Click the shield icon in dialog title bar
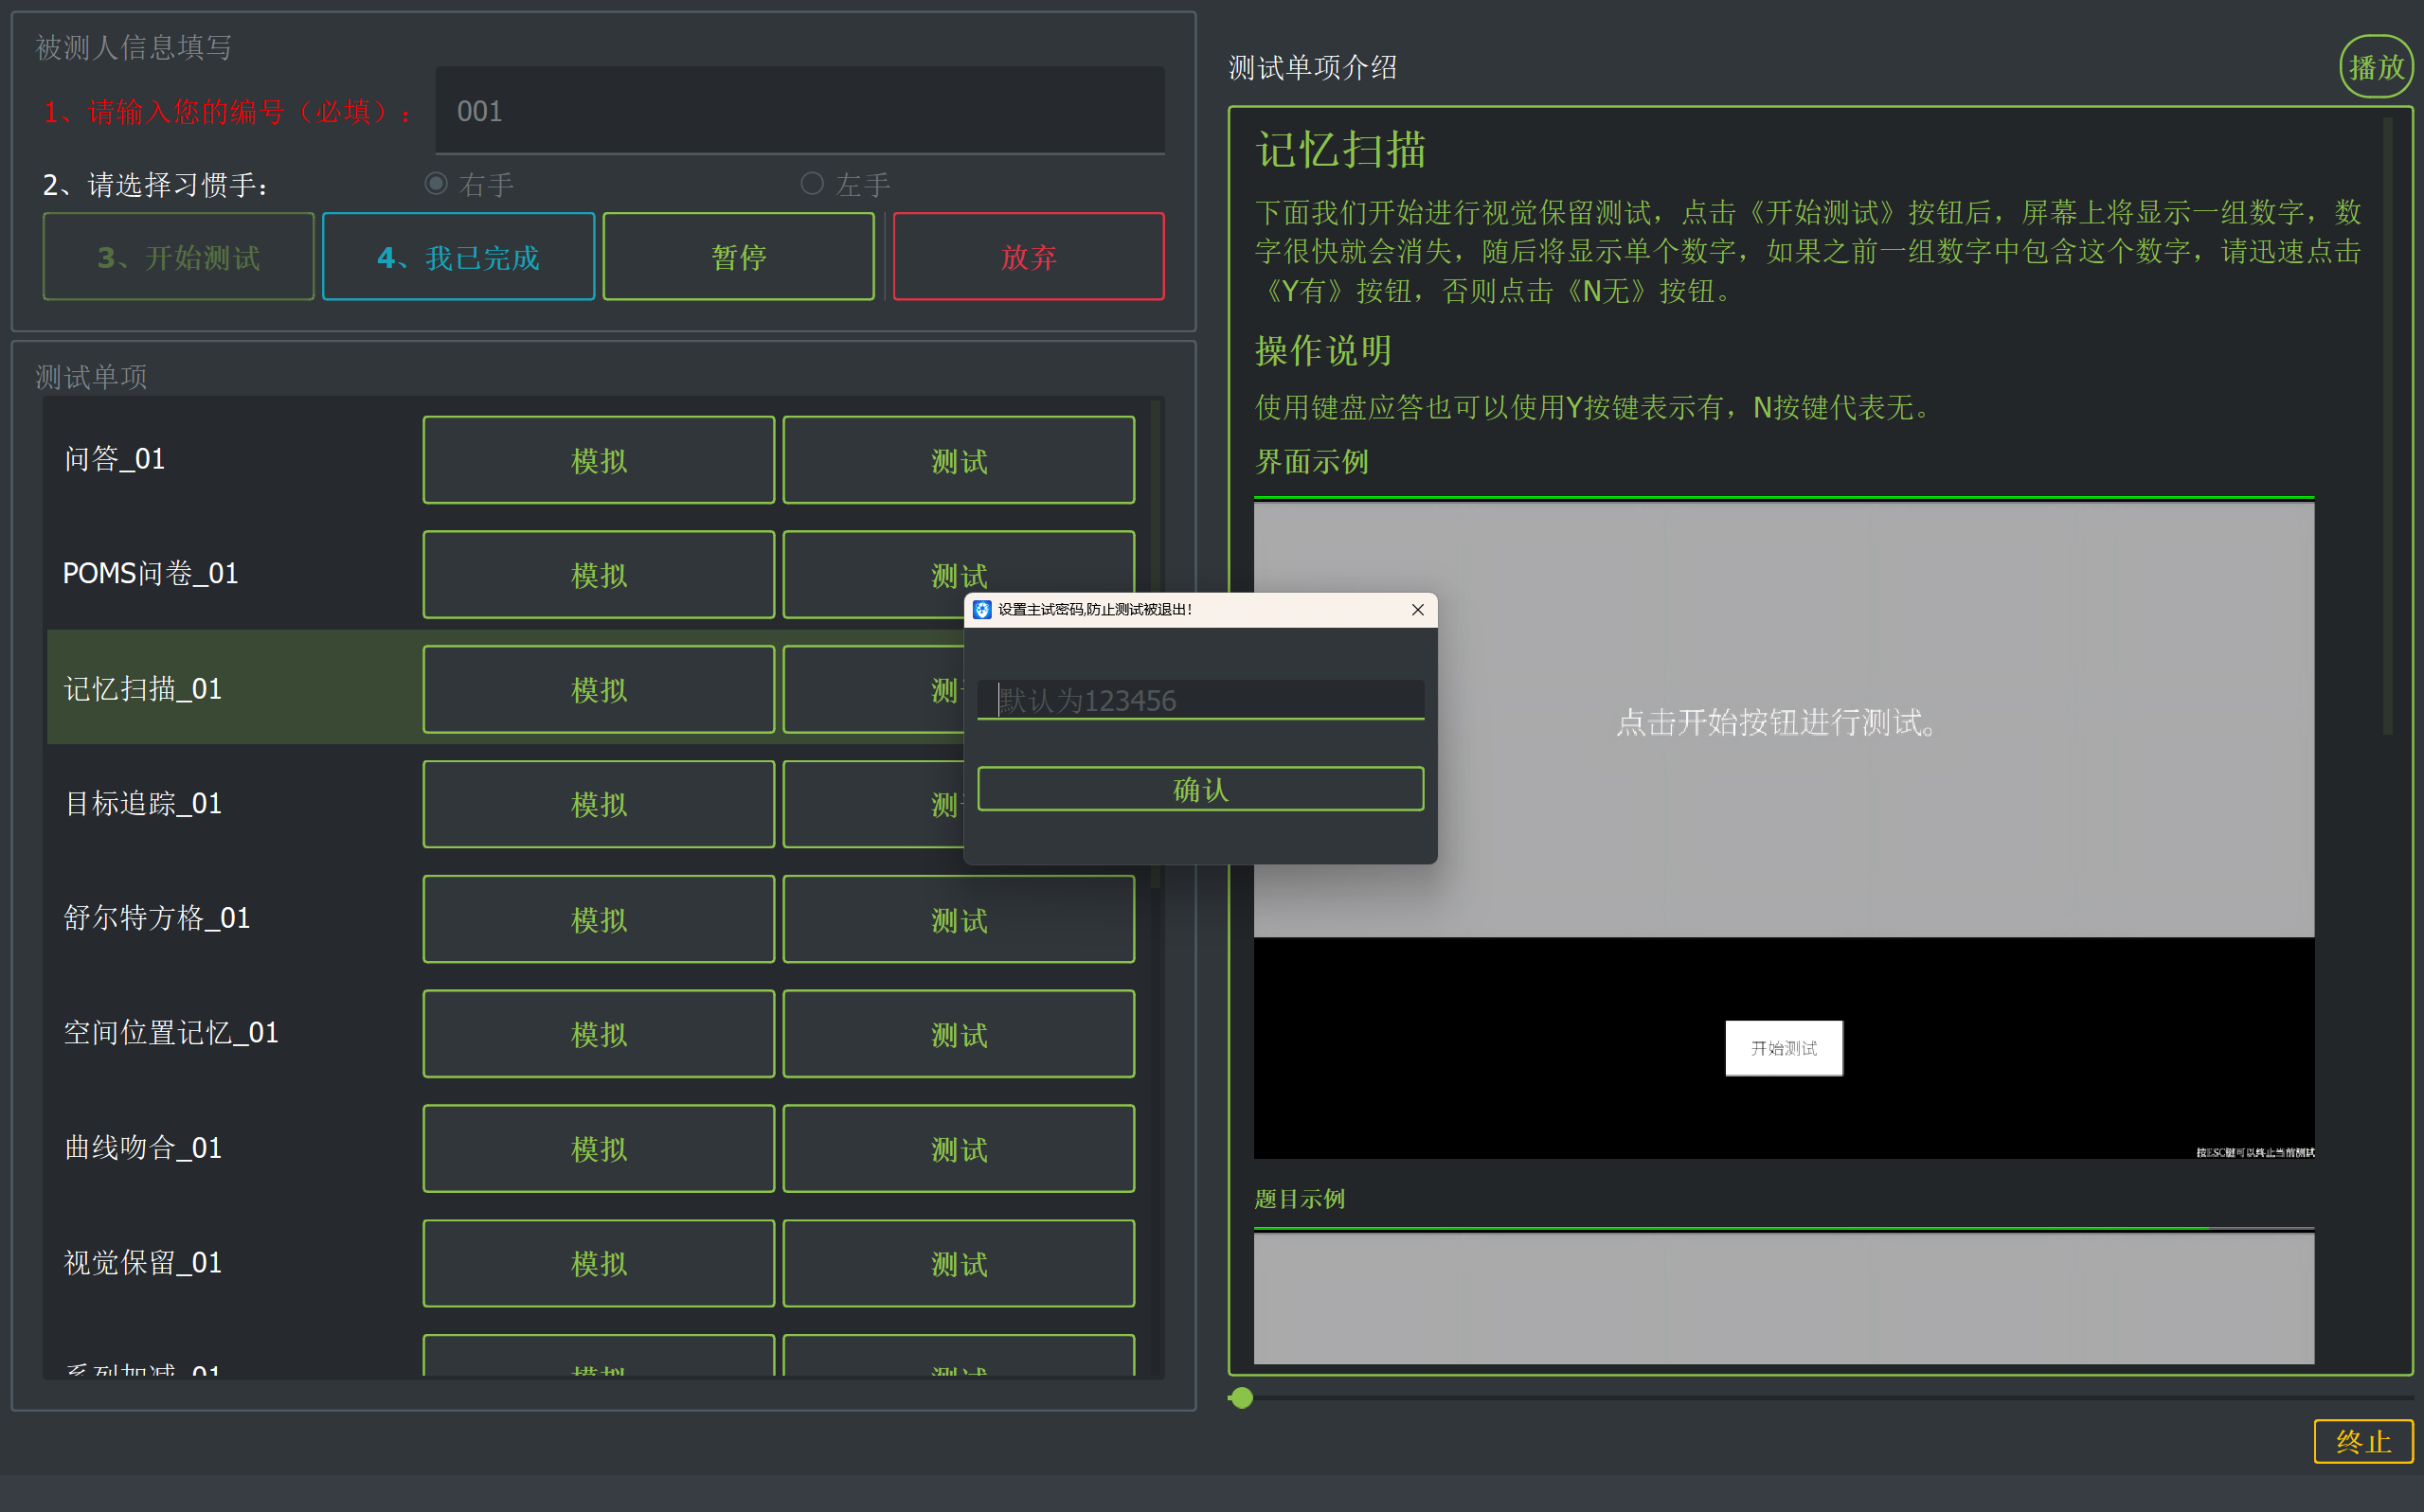Viewport: 2424px width, 1512px height. pyautogui.click(x=982, y=610)
